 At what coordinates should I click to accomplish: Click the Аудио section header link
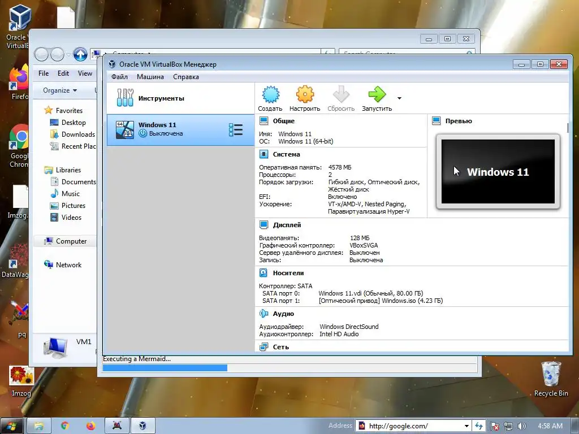283,314
